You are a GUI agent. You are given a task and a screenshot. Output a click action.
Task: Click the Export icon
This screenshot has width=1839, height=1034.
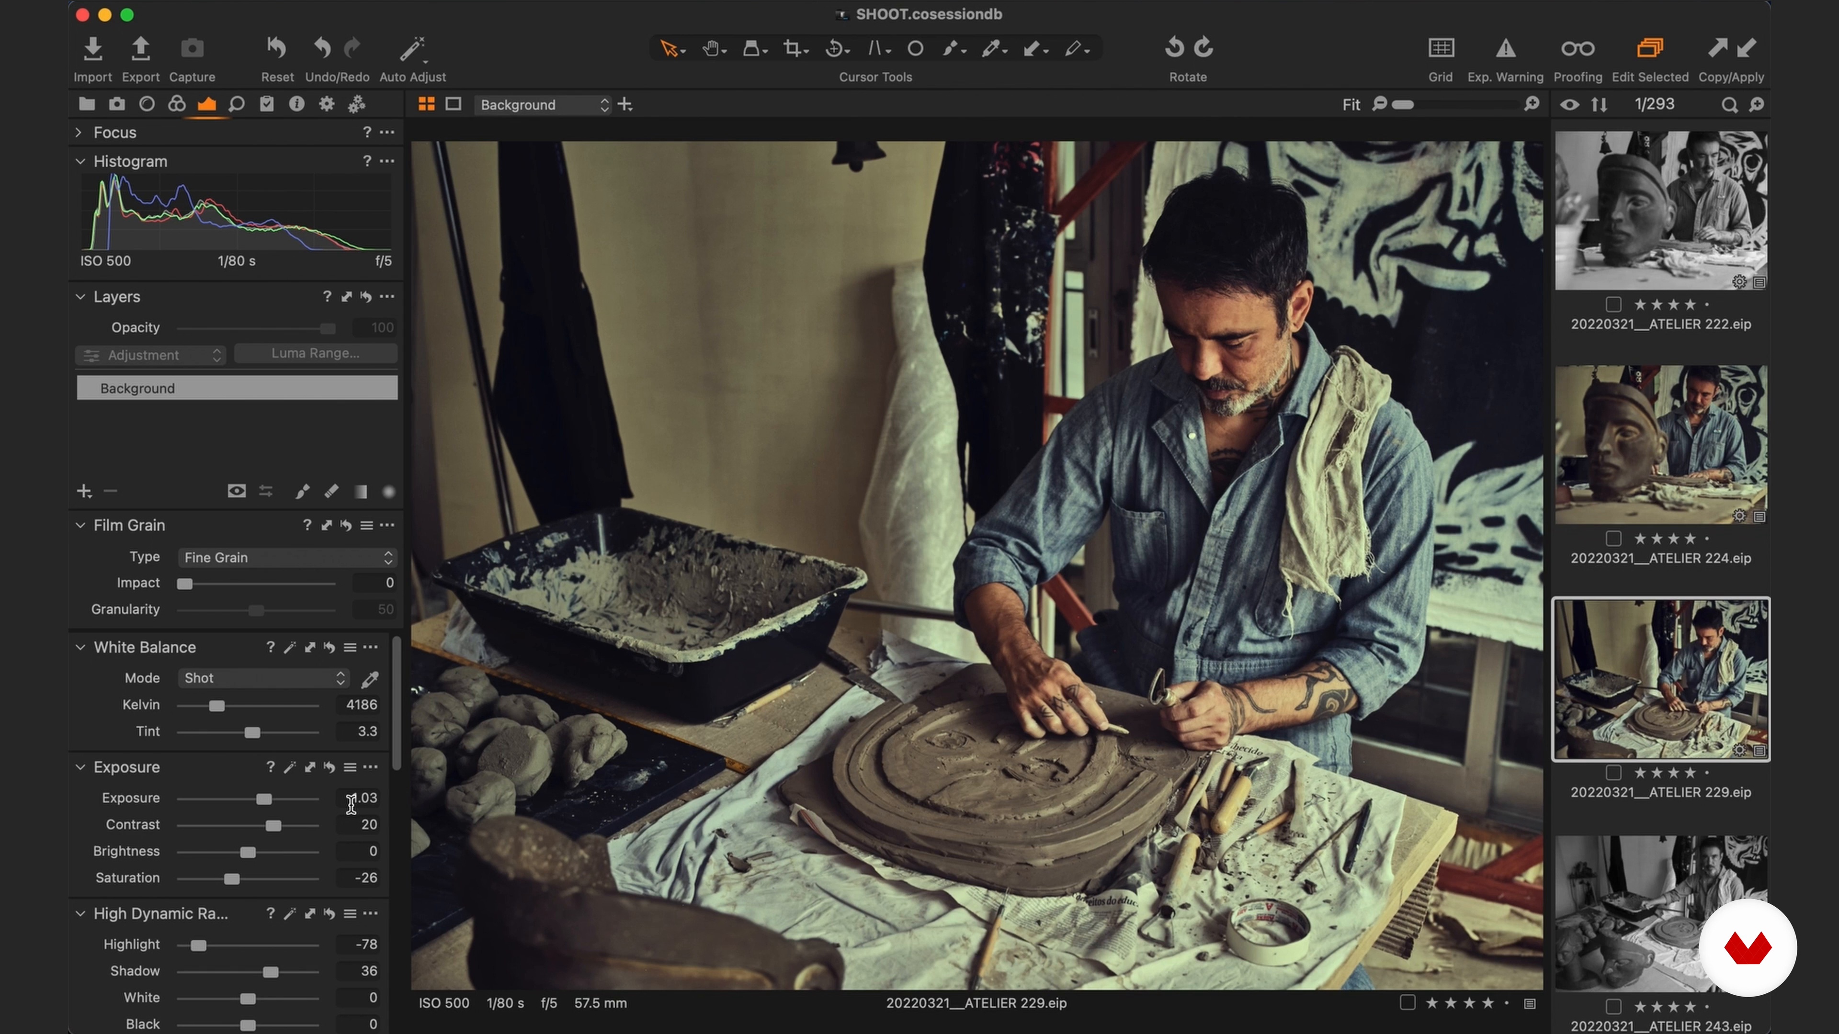[x=141, y=48]
